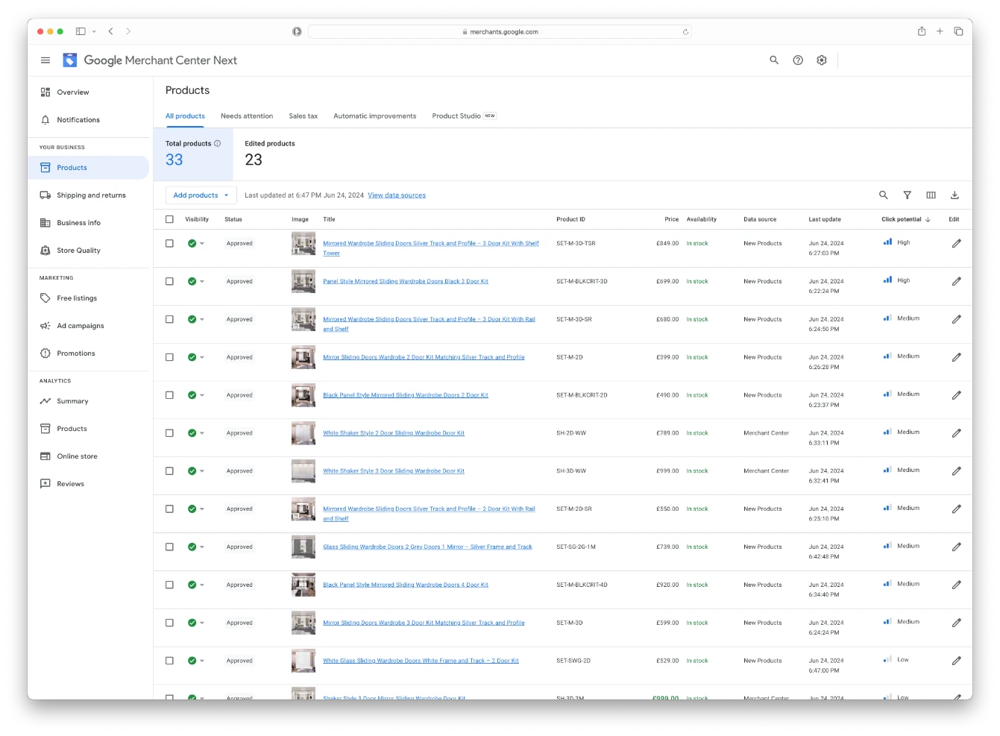Open the column chooser icon
Screen dimensions: 1000x736
click(931, 195)
